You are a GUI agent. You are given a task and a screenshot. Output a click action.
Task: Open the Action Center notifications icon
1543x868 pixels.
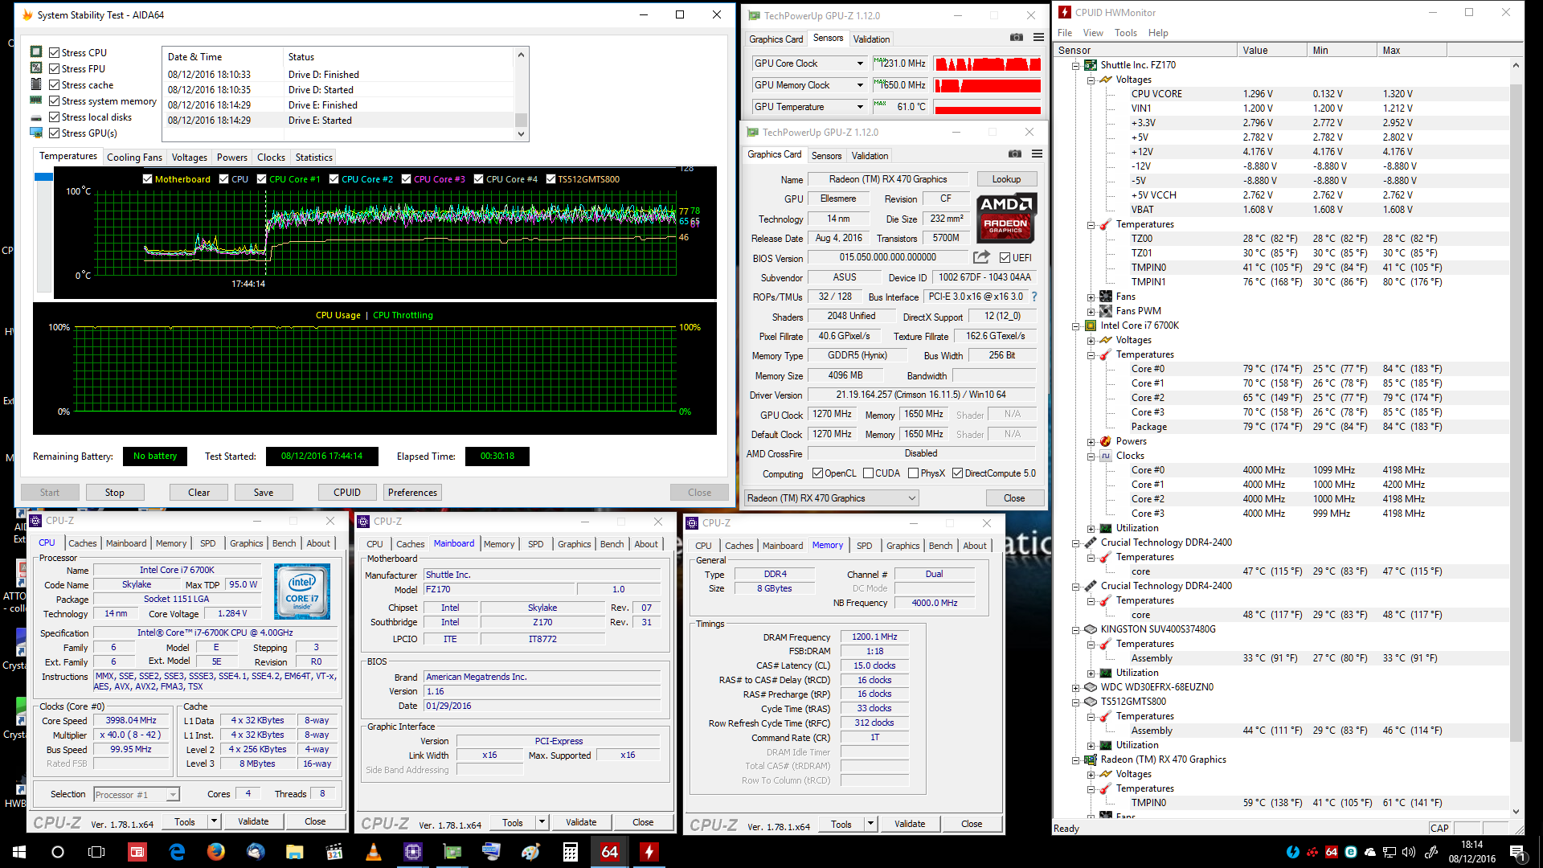coord(1517,852)
